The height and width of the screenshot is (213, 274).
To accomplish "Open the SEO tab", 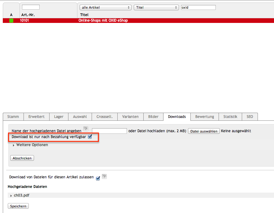I will [250, 117].
